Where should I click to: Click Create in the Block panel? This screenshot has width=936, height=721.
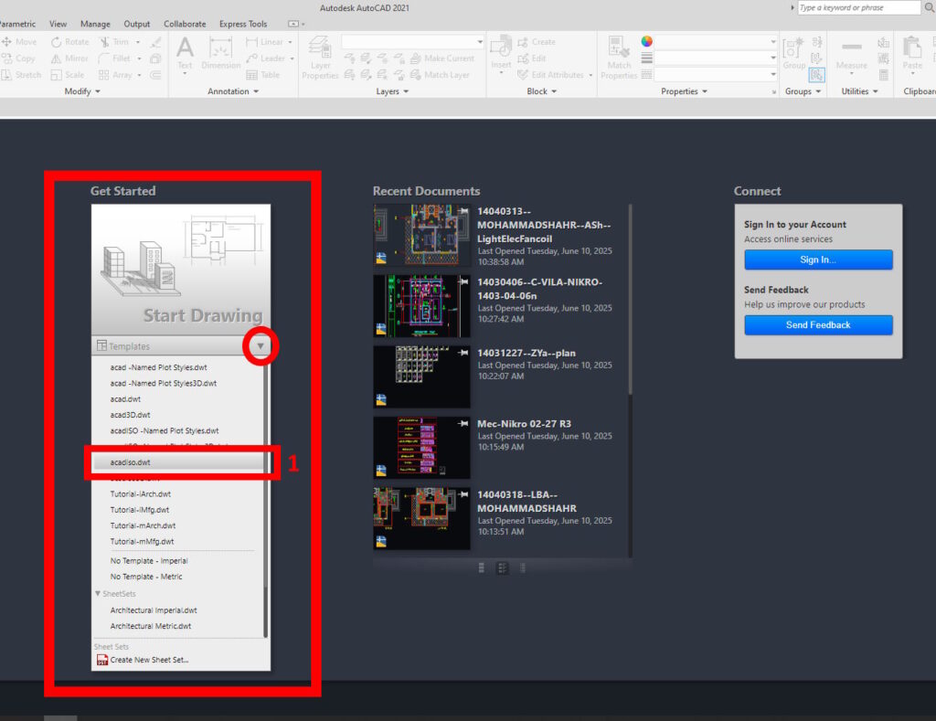(x=536, y=42)
